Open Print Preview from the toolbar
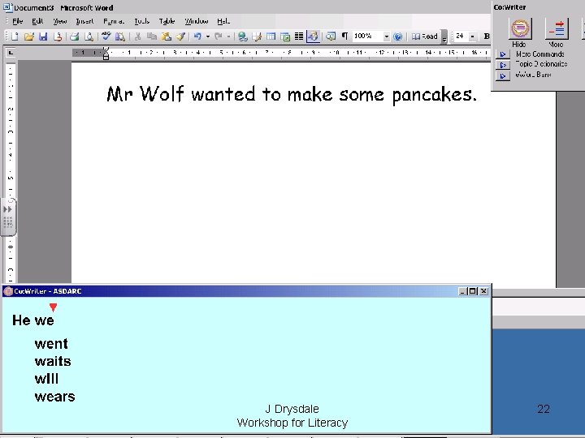The width and height of the screenshot is (585, 438). [89, 36]
